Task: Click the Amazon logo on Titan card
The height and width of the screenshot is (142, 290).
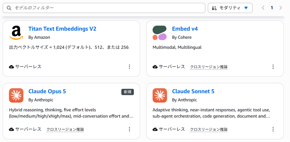Action: 16,33
